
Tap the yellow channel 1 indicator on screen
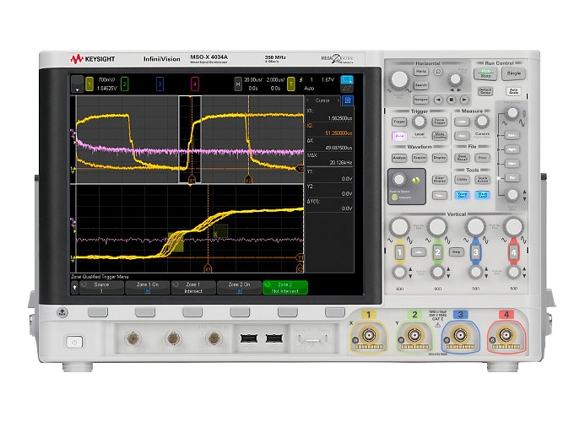coord(89,84)
